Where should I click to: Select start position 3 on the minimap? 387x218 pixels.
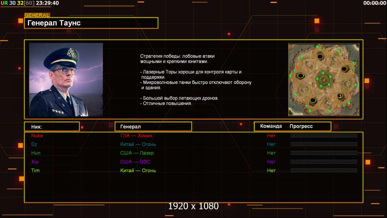[x=340, y=96]
